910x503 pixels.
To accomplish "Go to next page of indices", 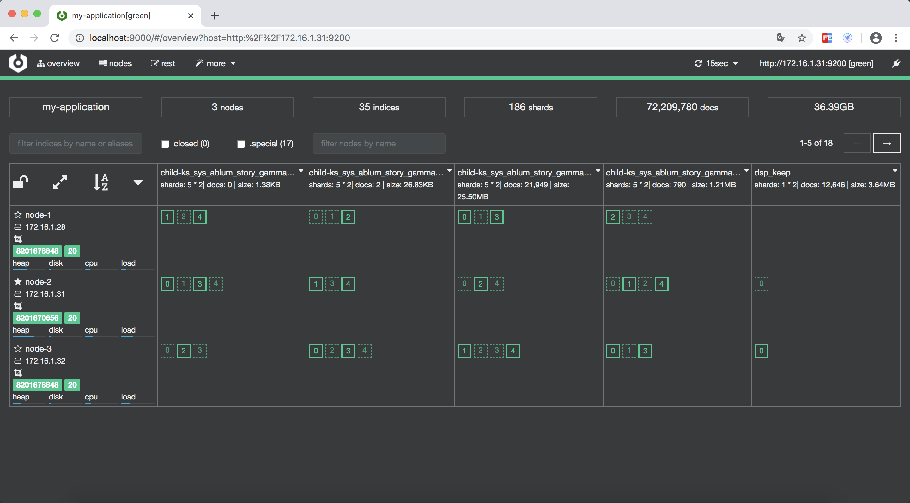I will 886,143.
